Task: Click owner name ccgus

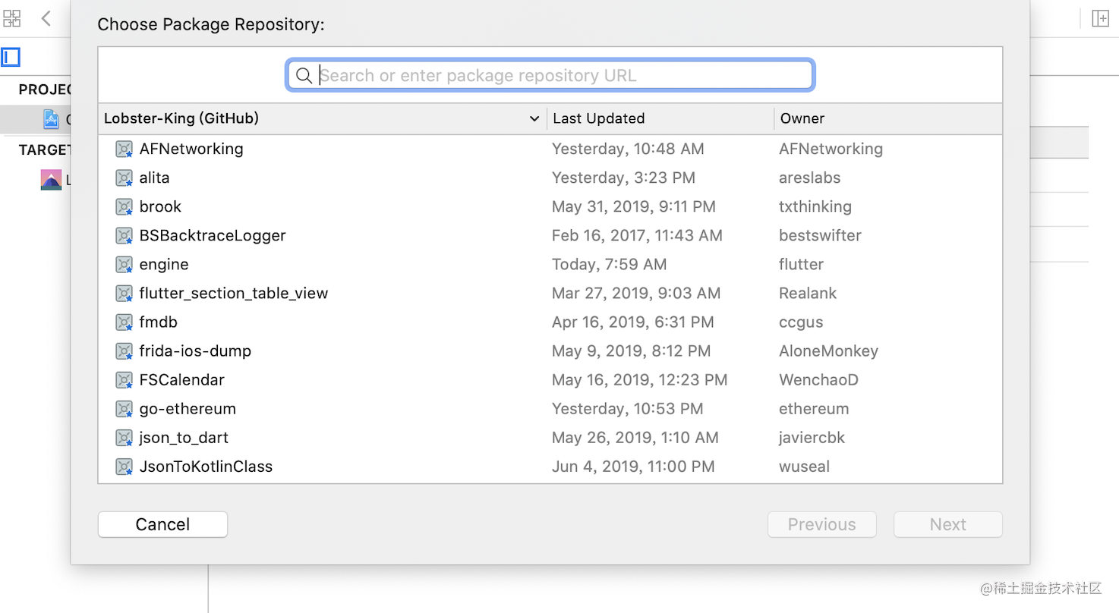Action: point(801,322)
